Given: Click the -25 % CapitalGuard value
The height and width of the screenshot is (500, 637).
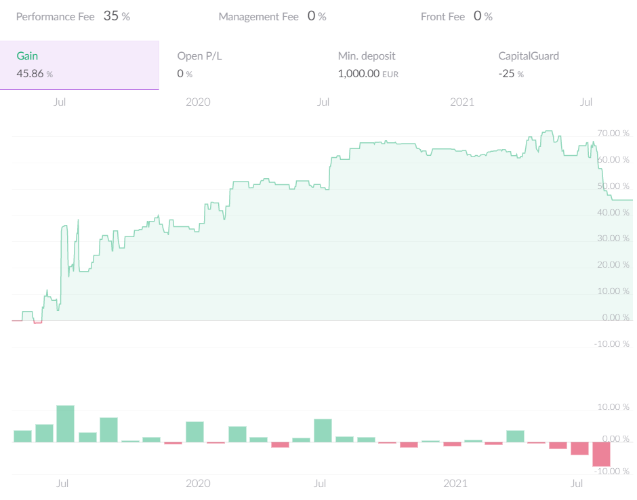Looking at the screenshot, I should coord(511,74).
